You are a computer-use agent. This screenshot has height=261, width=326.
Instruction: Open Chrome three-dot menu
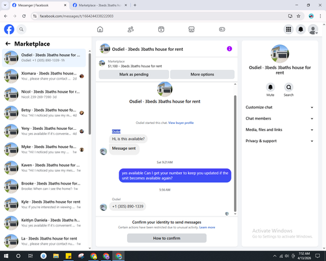(x=320, y=16)
